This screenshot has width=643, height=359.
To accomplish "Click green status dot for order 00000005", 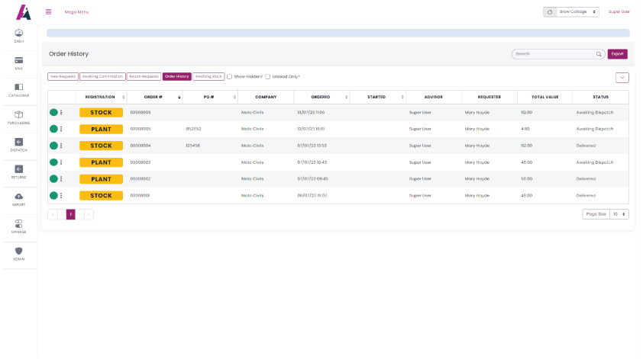I will pos(53,129).
